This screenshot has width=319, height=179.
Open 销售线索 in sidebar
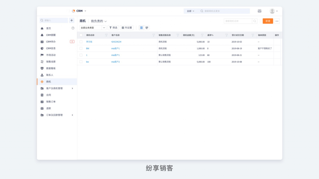pyautogui.click(x=51, y=62)
